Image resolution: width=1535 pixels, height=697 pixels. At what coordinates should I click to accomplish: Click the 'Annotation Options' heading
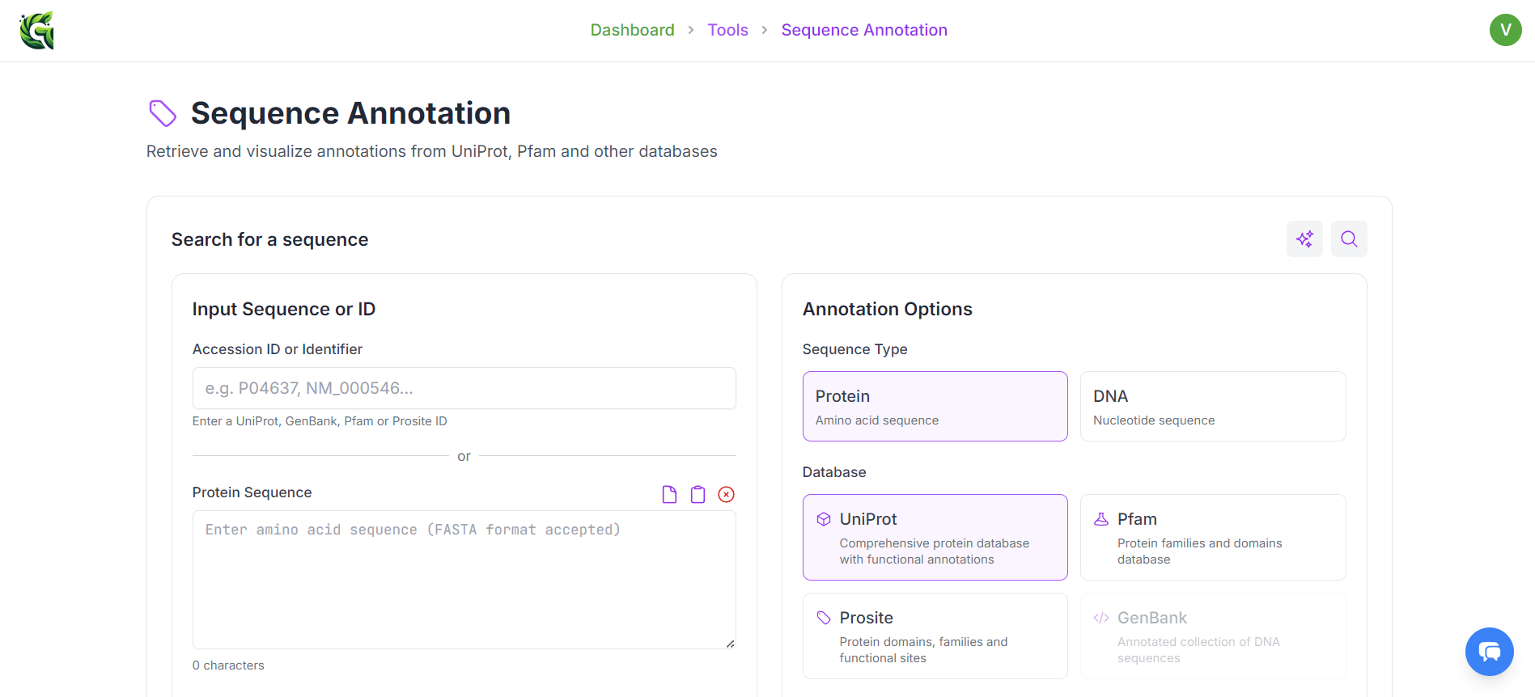pyautogui.click(x=887, y=309)
